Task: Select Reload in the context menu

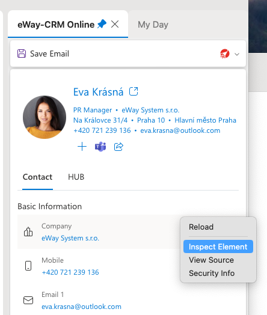Action: pyautogui.click(x=201, y=227)
